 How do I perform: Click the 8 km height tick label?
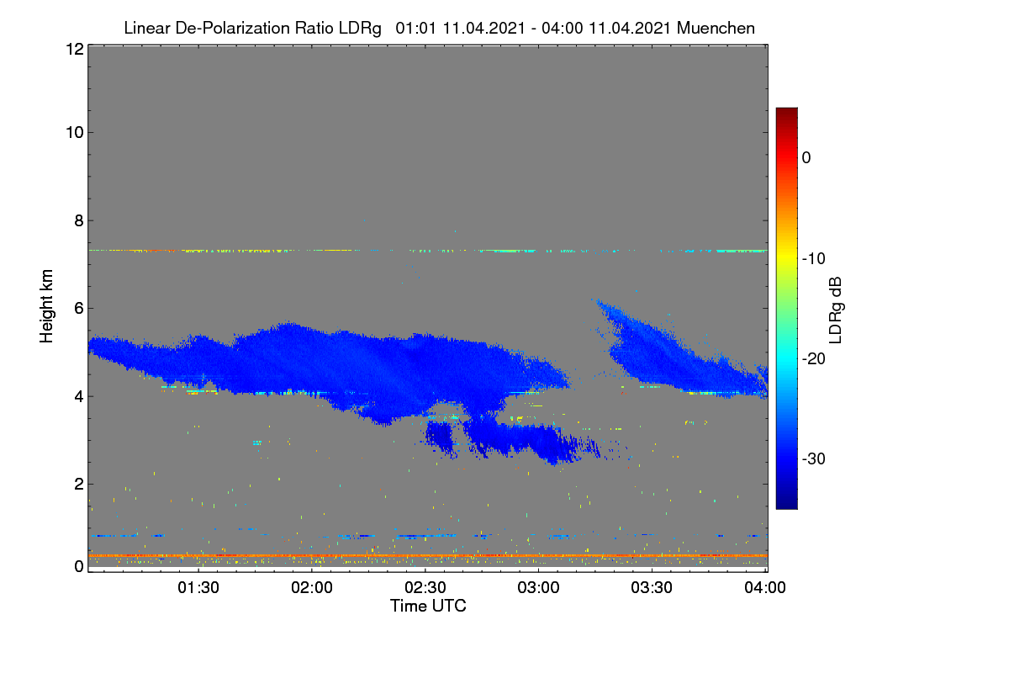point(77,220)
